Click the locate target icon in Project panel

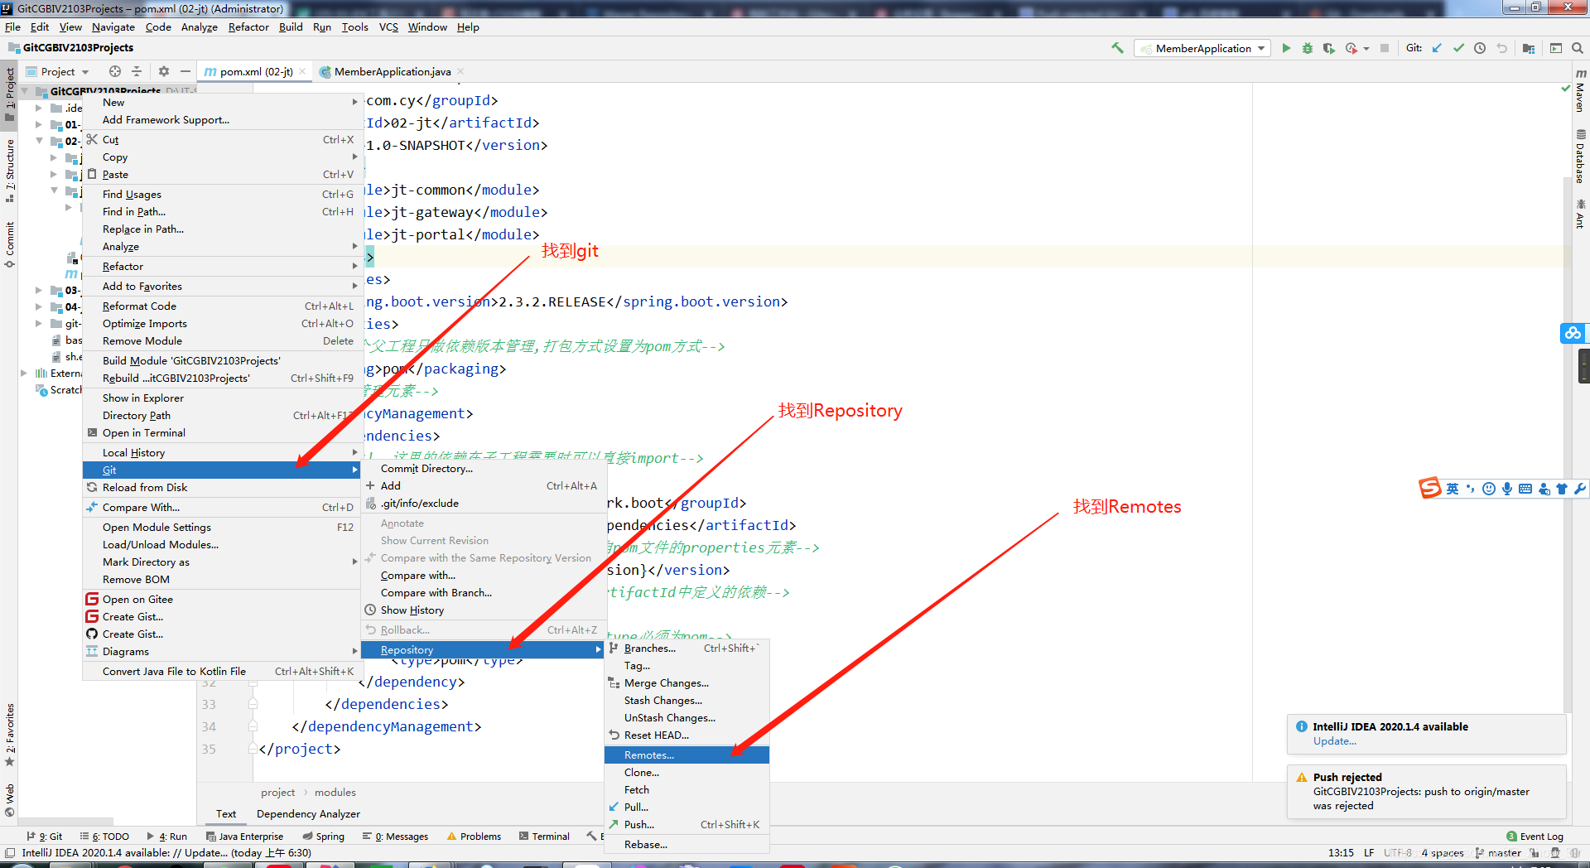click(115, 71)
